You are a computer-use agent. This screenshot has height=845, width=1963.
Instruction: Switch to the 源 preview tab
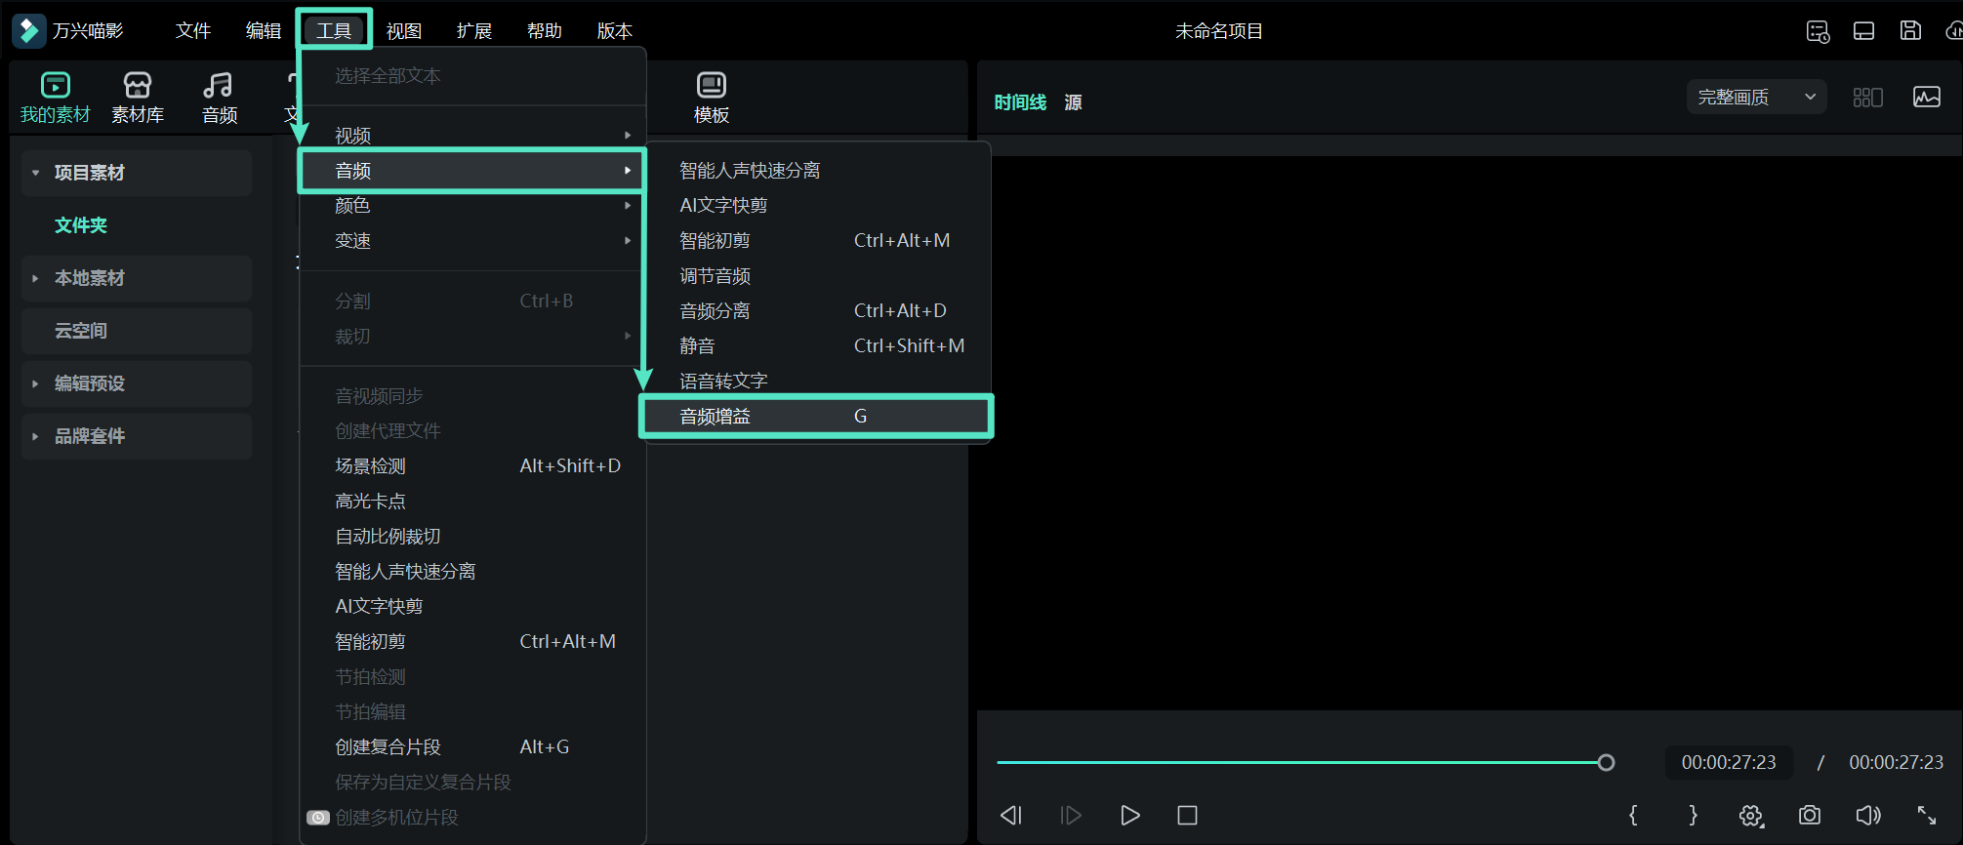point(1073,102)
